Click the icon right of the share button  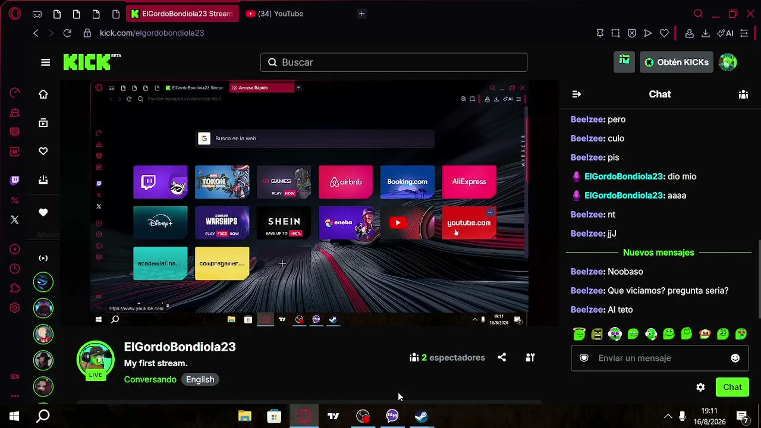point(530,357)
